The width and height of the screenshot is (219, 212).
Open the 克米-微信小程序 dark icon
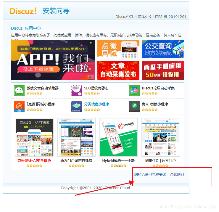134,107
